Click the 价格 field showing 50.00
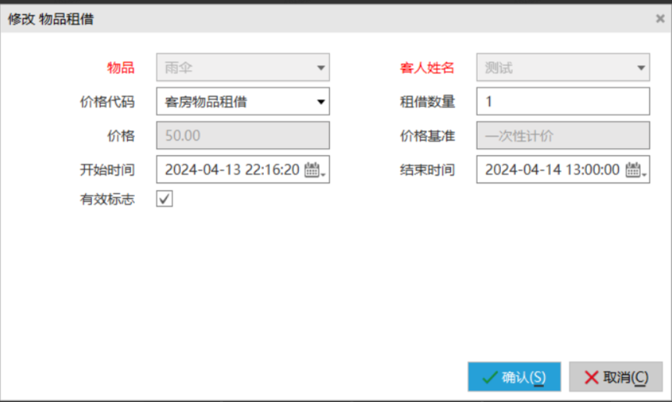672x402 pixels. (243, 136)
